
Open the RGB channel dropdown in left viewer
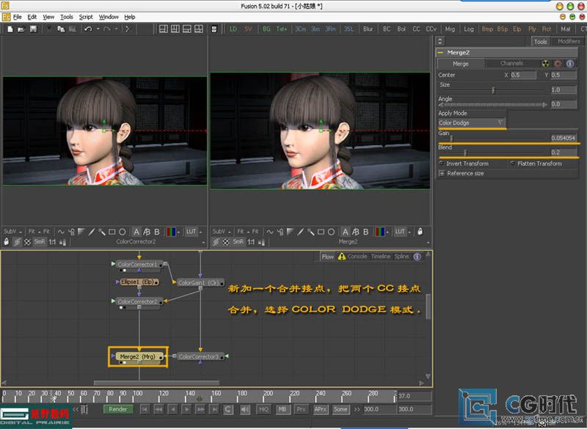point(172,232)
